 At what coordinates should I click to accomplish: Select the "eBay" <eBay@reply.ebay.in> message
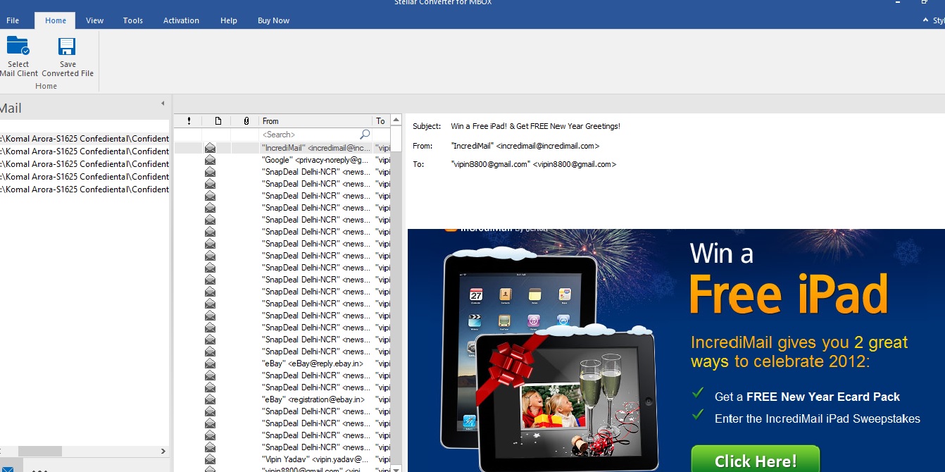[282, 364]
